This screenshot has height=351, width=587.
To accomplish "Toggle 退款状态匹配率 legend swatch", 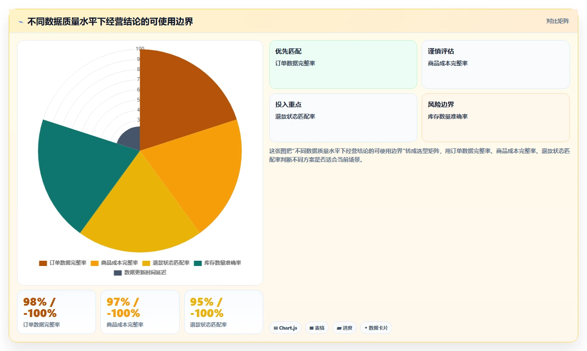I will tap(146, 263).
